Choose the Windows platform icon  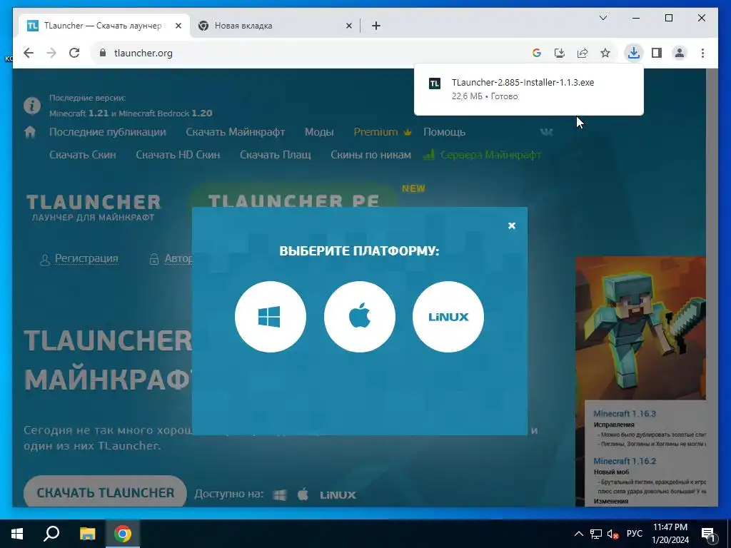coord(271,317)
